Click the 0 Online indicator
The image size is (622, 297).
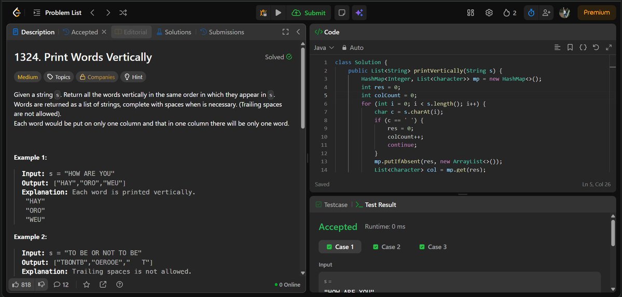287,285
